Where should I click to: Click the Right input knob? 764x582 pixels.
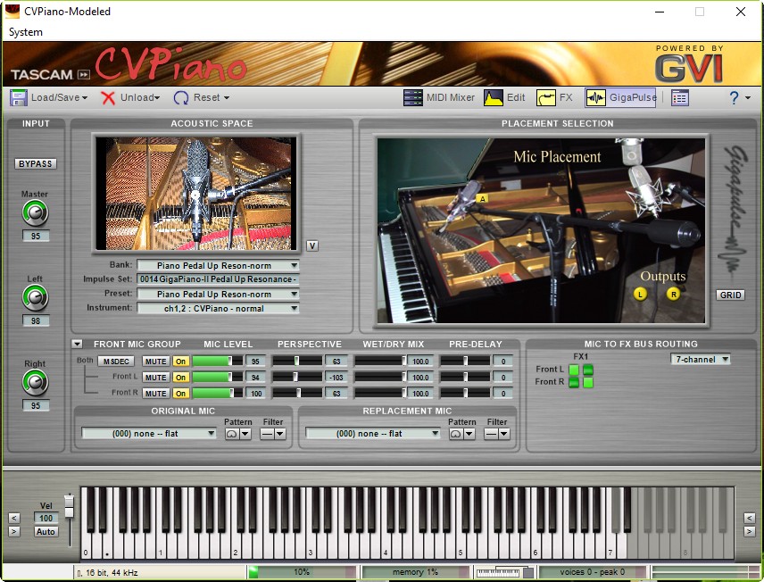35,383
